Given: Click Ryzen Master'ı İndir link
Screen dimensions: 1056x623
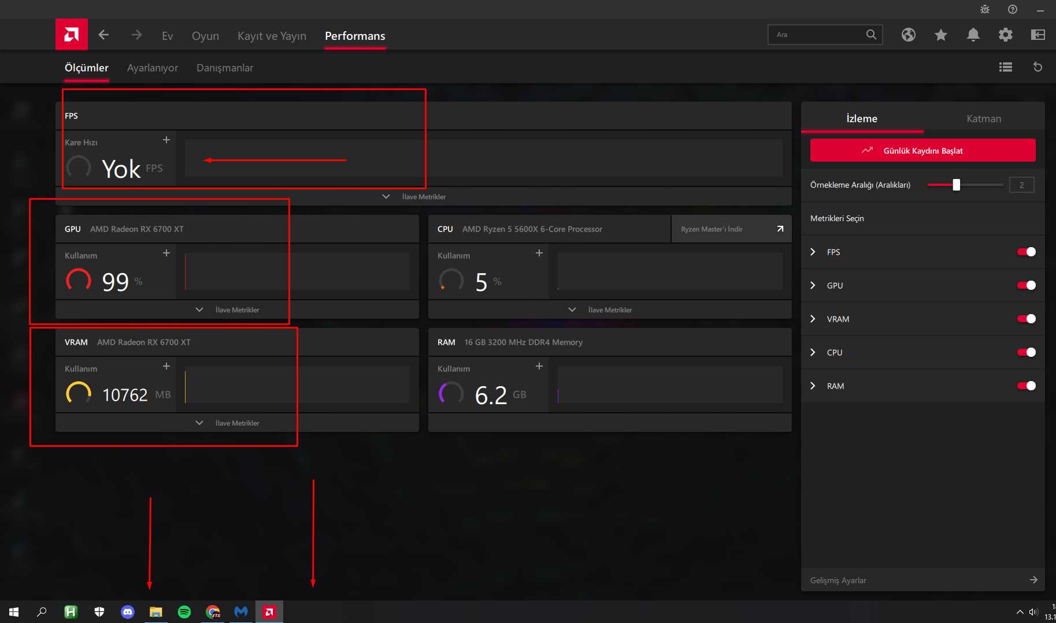Looking at the screenshot, I should tap(731, 229).
